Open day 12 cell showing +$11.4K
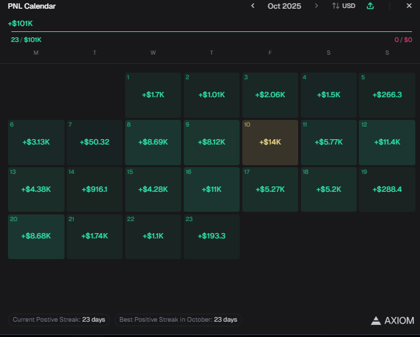The height and width of the screenshot is (337, 420). [x=387, y=143]
